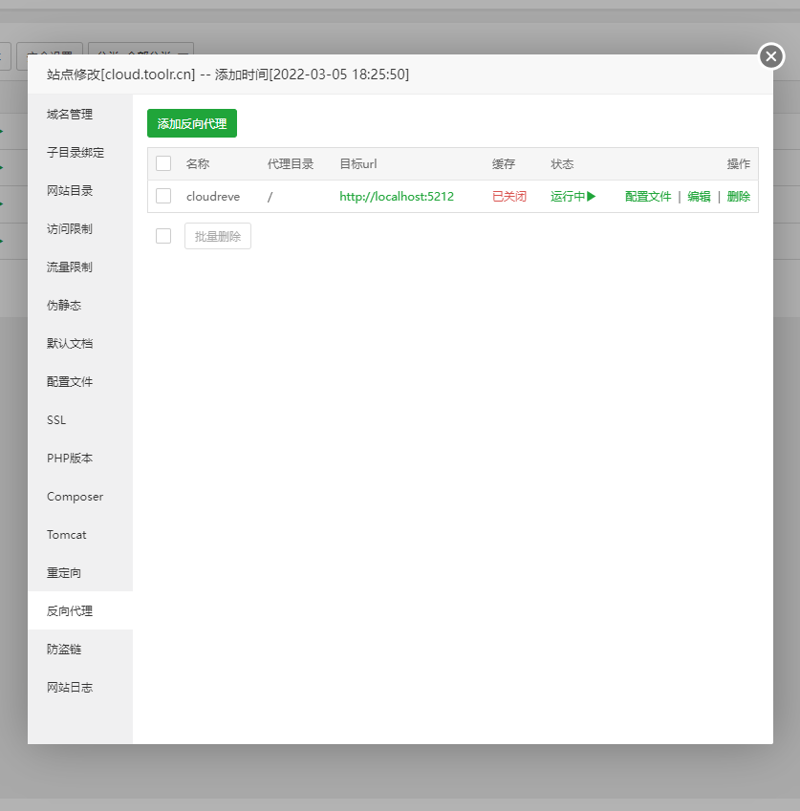Toggle the checkbox beside 批量删除

(163, 236)
